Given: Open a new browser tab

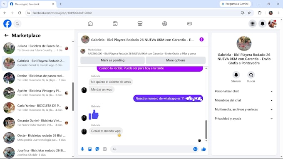Looking at the screenshot, I should pyautogui.click(x=60, y=4).
